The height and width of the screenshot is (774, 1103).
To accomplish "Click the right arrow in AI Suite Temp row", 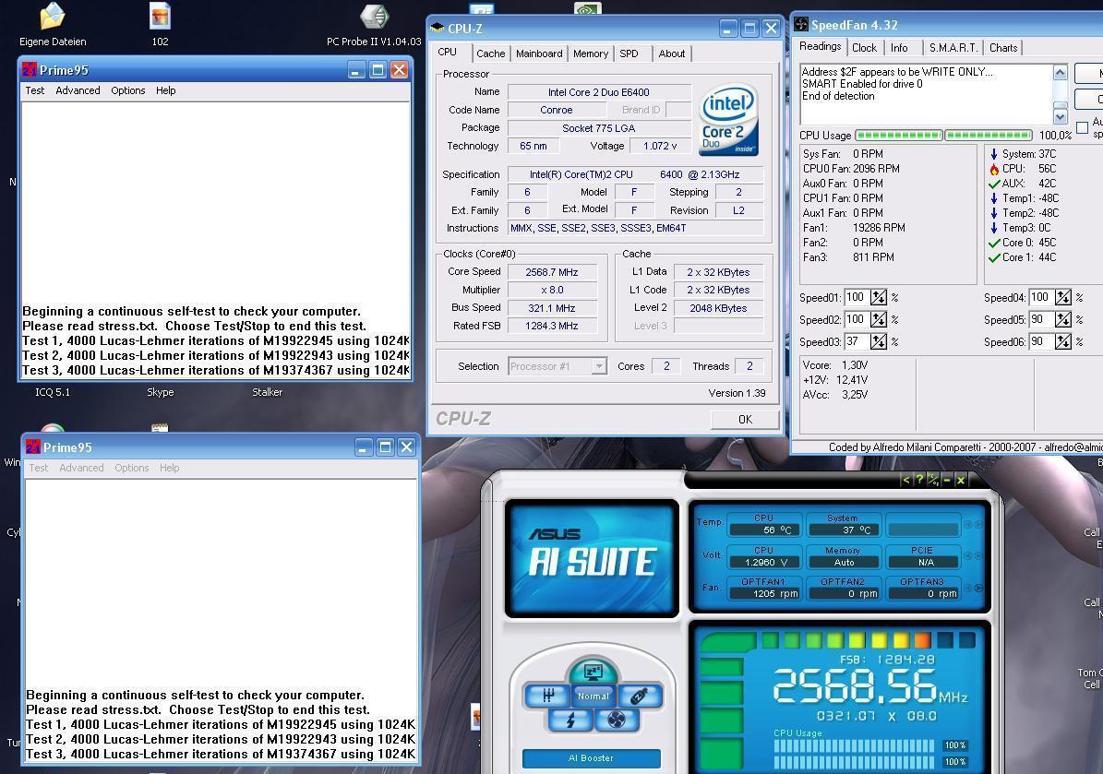I will click(978, 524).
